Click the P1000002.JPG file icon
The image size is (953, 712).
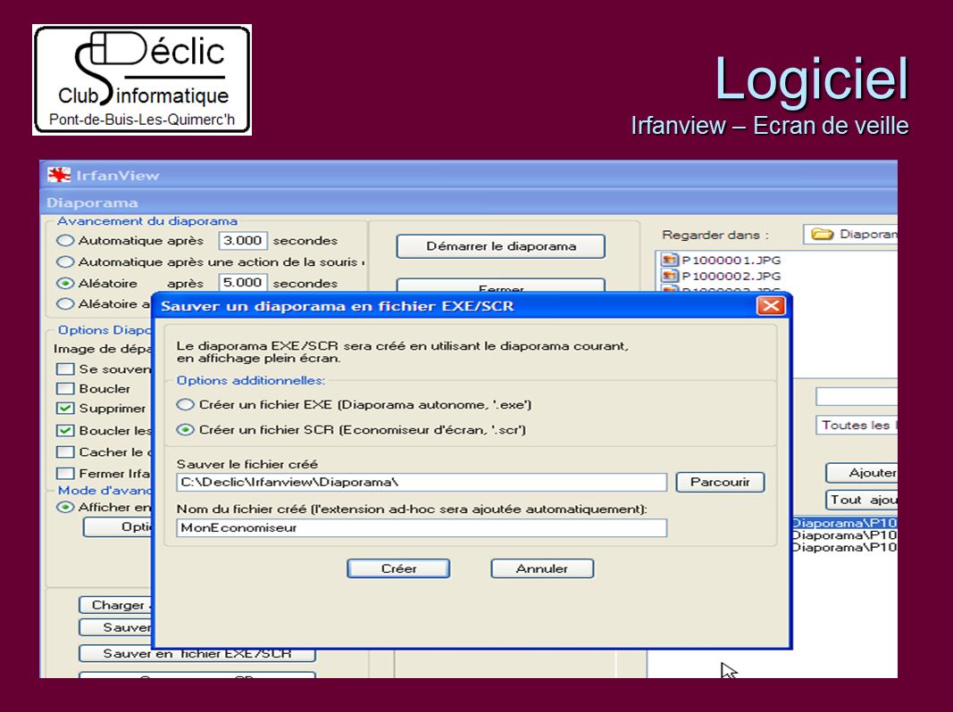pos(669,276)
